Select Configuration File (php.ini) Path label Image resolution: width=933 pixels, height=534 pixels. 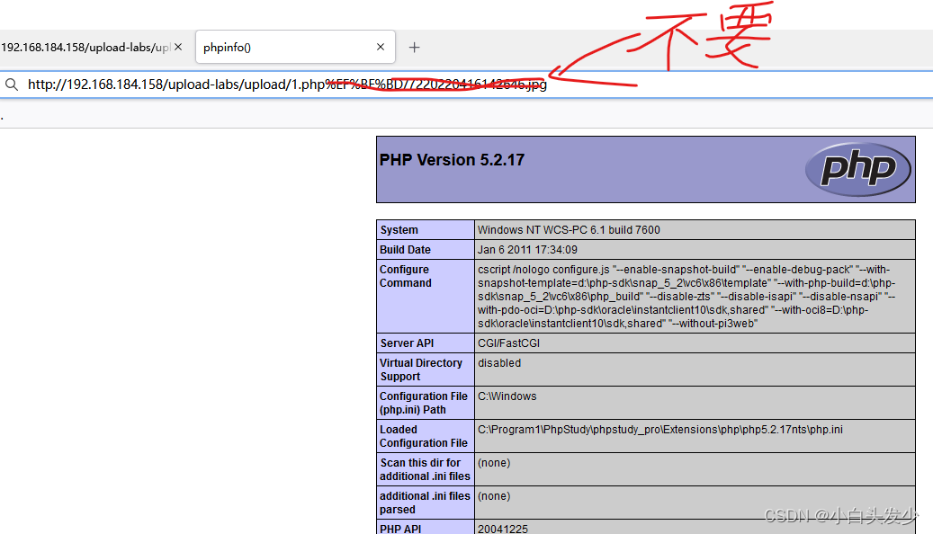(423, 403)
